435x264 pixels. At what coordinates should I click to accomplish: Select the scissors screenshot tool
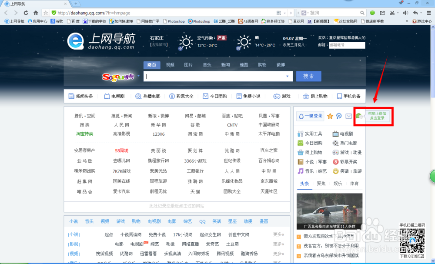[392, 13]
